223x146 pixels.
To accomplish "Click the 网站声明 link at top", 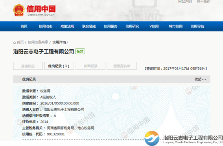I will (185, 2).
